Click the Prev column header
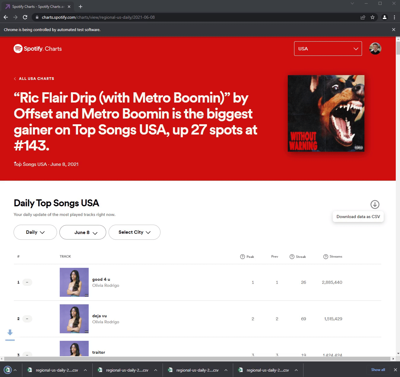Viewport: 400px width, 377px height. pos(275,256)
